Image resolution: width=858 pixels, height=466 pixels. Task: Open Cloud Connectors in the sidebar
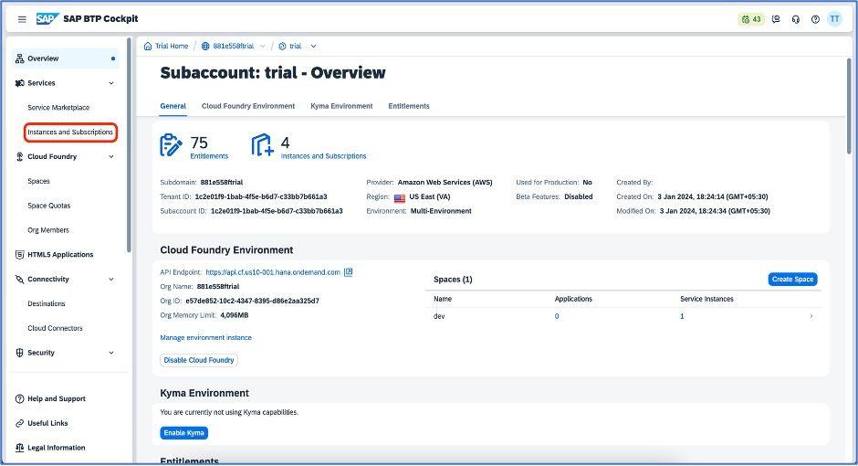[x=55, y=329]
